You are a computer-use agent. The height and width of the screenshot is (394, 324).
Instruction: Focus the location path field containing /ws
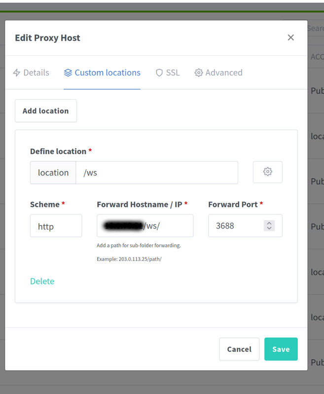[156, 172]
